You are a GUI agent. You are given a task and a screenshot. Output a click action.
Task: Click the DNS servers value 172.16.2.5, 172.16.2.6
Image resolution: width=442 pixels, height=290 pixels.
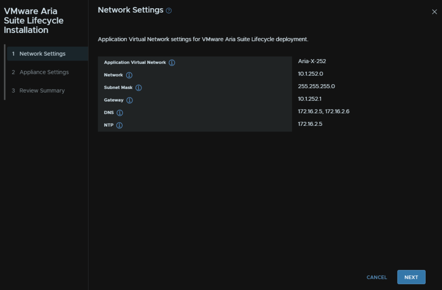point(324,112)
